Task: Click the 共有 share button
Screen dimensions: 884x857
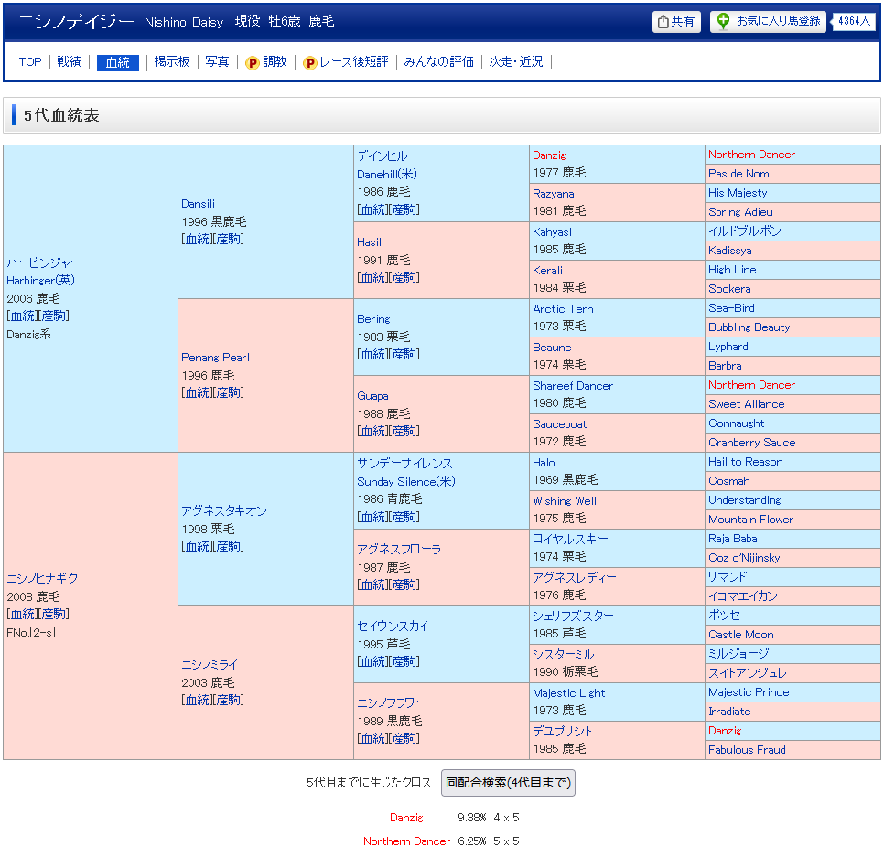Action: point(676,21)
